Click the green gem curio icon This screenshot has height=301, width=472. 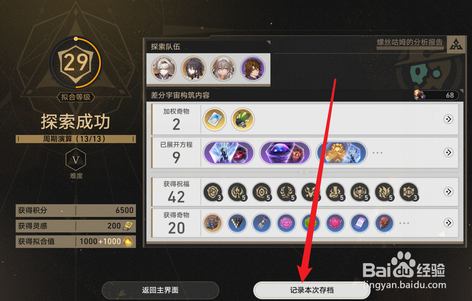pos(311,223)
